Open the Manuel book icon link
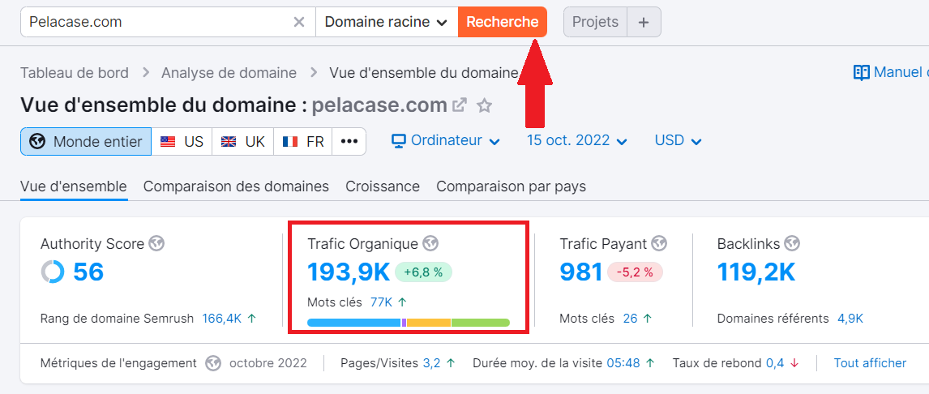Screen dimensions: 929x394 (861, 73)
